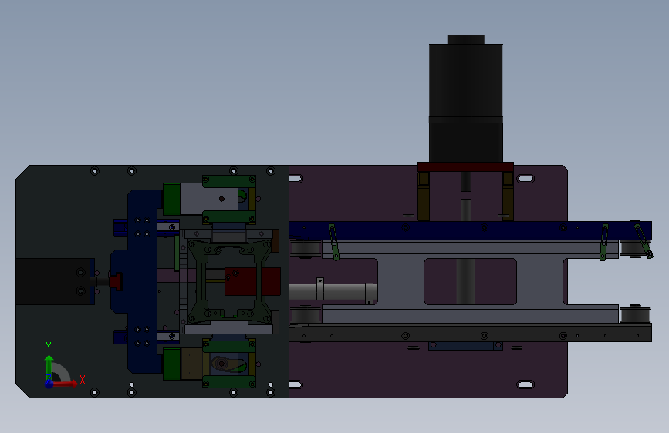Screen dimensions: 669x433
Task: Select the dark red motor mounting plate
Action: click(465, 166)
